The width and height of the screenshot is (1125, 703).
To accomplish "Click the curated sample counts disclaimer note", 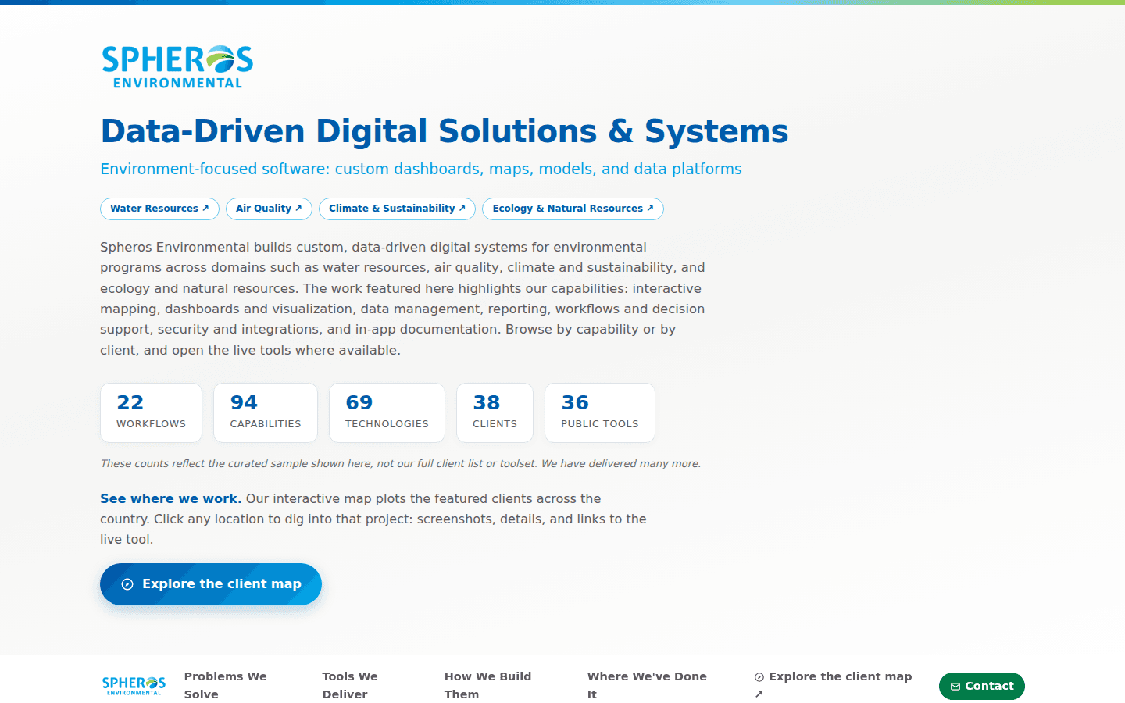I will (401, 464).
